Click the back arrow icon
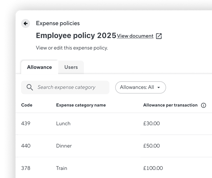This screenshot has height=178, width=212. (x=25, y=23)
